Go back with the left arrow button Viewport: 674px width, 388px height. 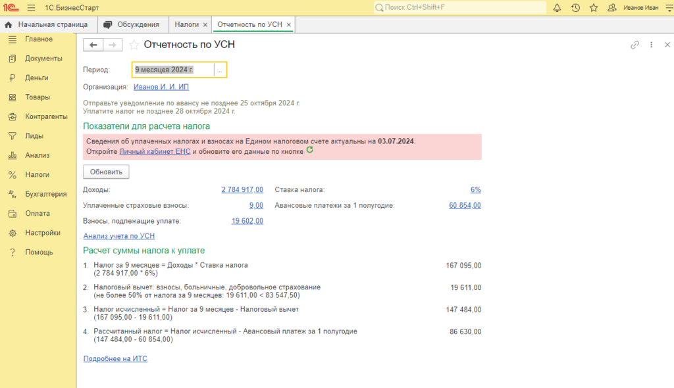coord(93,45)
